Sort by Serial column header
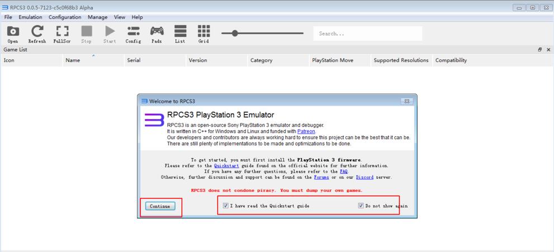Screen dimensions: 554x252 point(155,60)
